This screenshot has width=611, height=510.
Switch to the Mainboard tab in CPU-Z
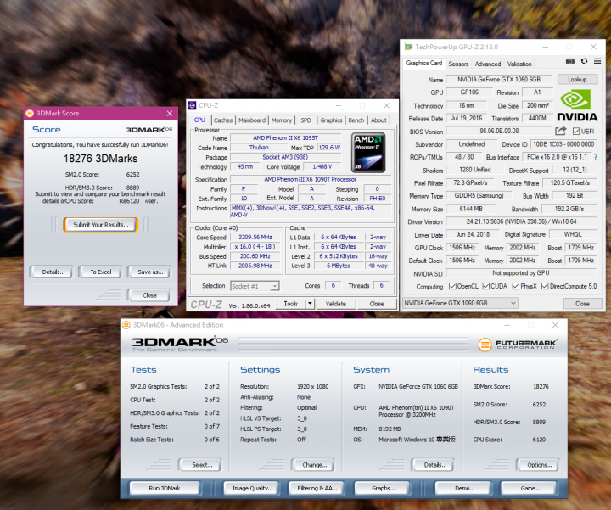point(252,120)
